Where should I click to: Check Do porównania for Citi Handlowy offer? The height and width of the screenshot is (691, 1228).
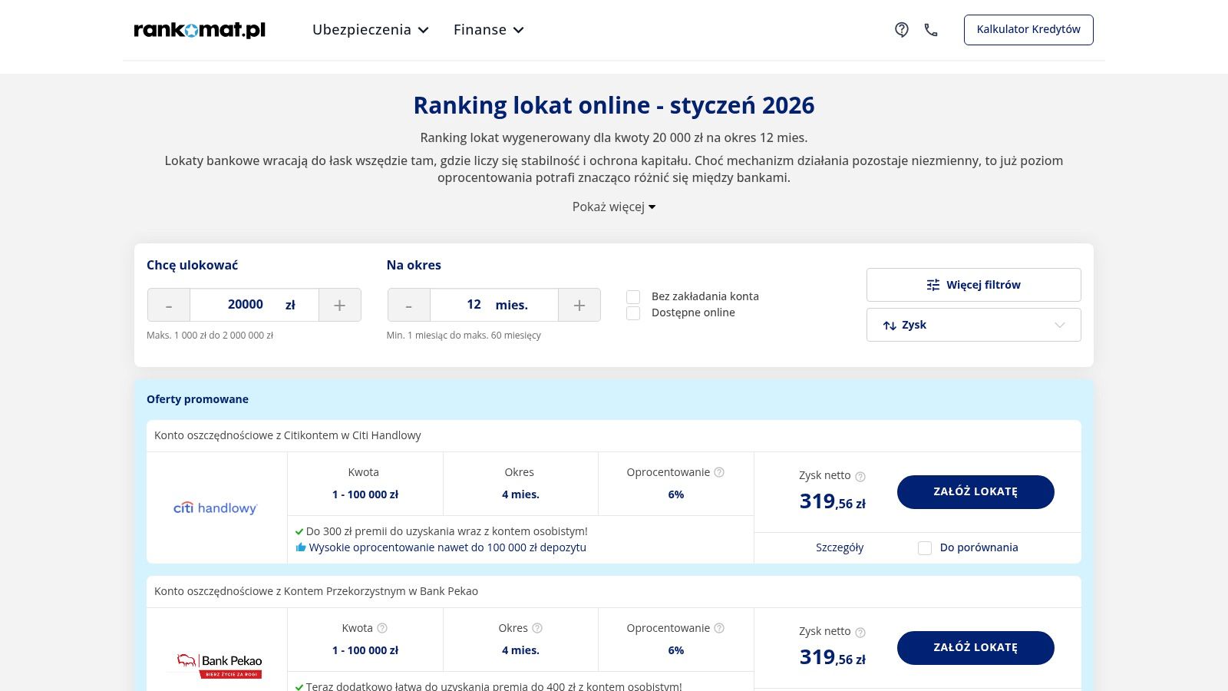925,548
